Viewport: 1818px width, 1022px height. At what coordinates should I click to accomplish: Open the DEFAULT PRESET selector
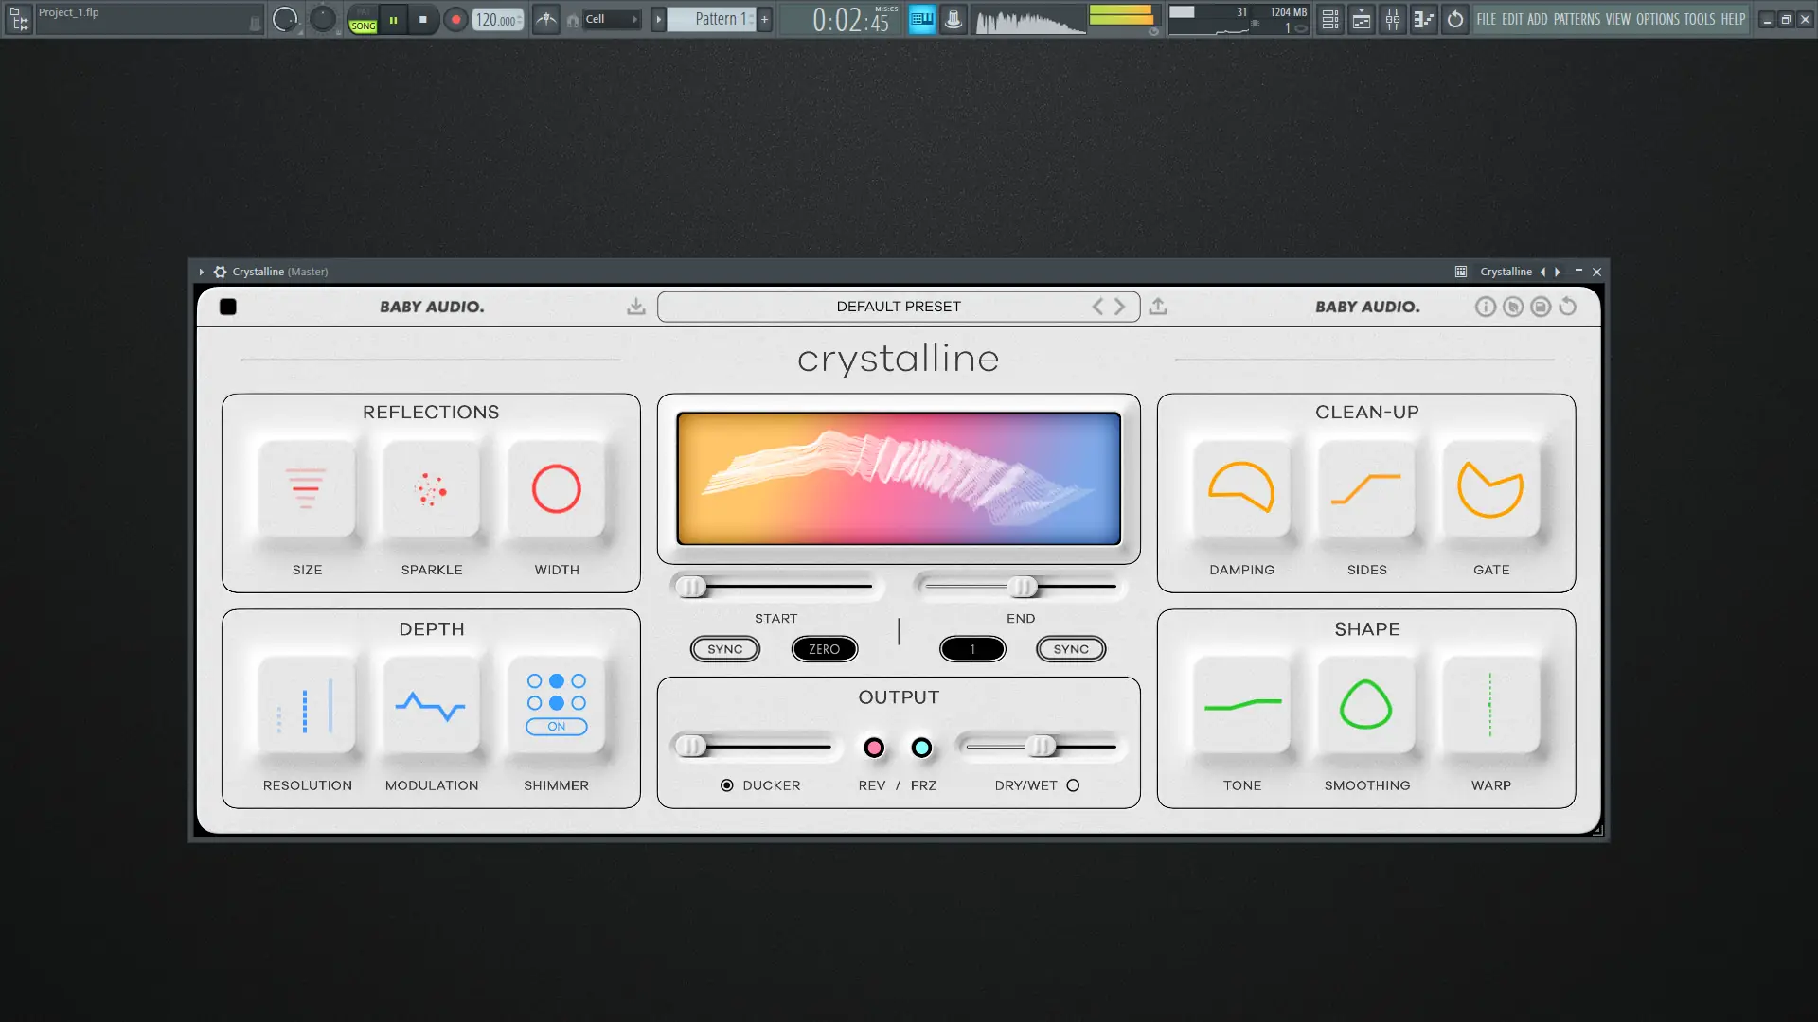(x=898, y=307)
